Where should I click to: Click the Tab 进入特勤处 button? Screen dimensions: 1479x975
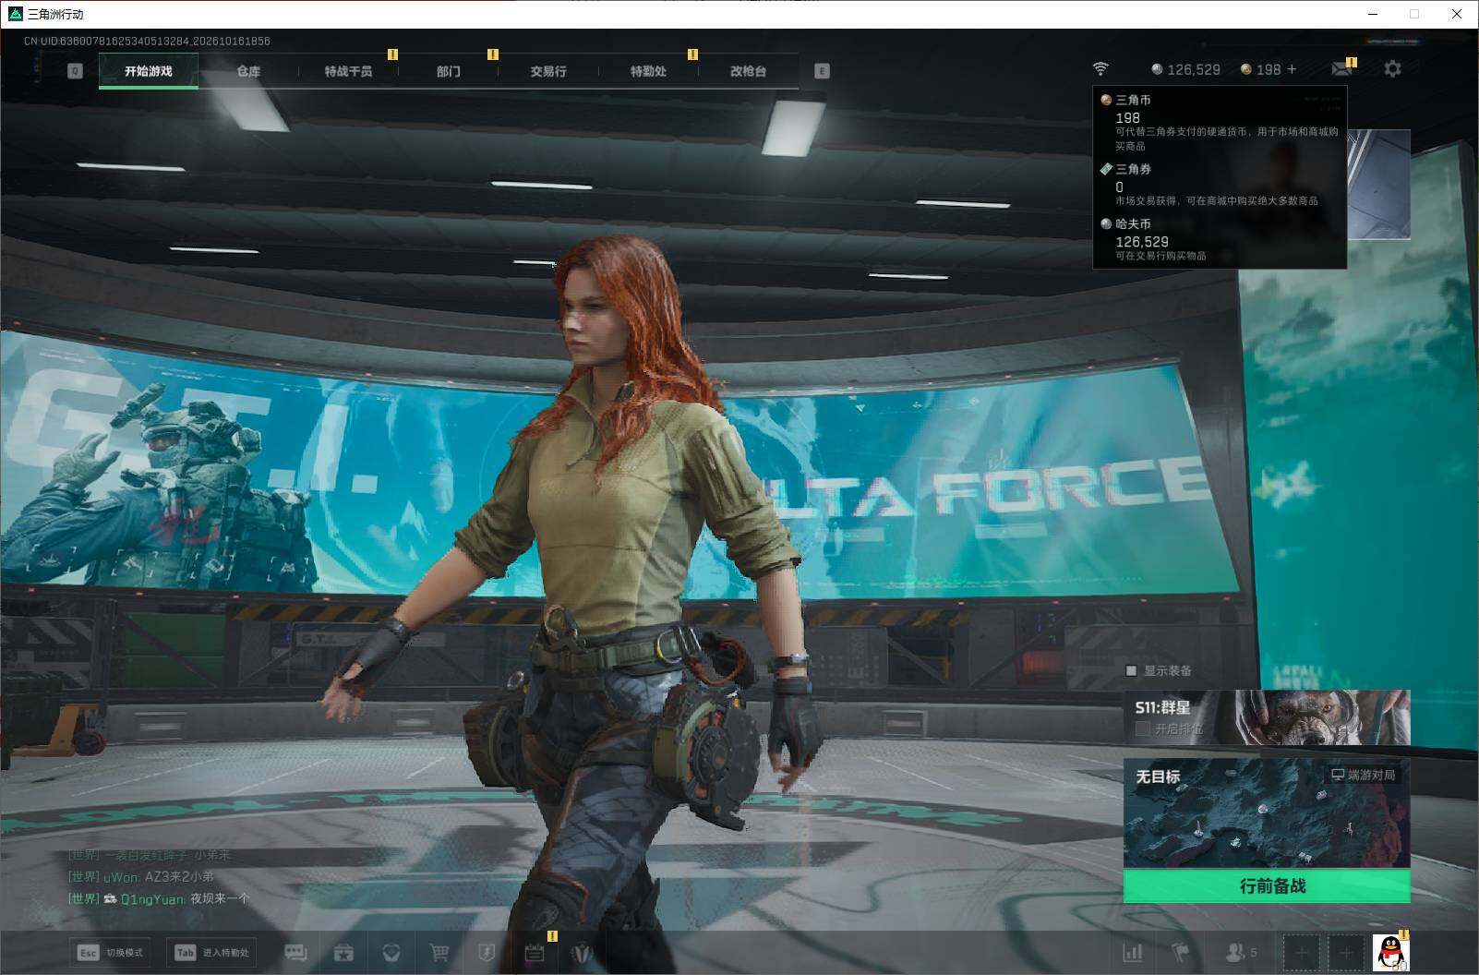[211, 952]
